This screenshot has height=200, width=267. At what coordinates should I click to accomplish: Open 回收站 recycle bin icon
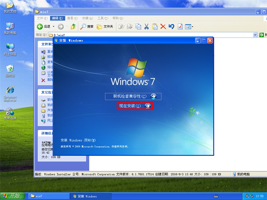pos(10,71)
